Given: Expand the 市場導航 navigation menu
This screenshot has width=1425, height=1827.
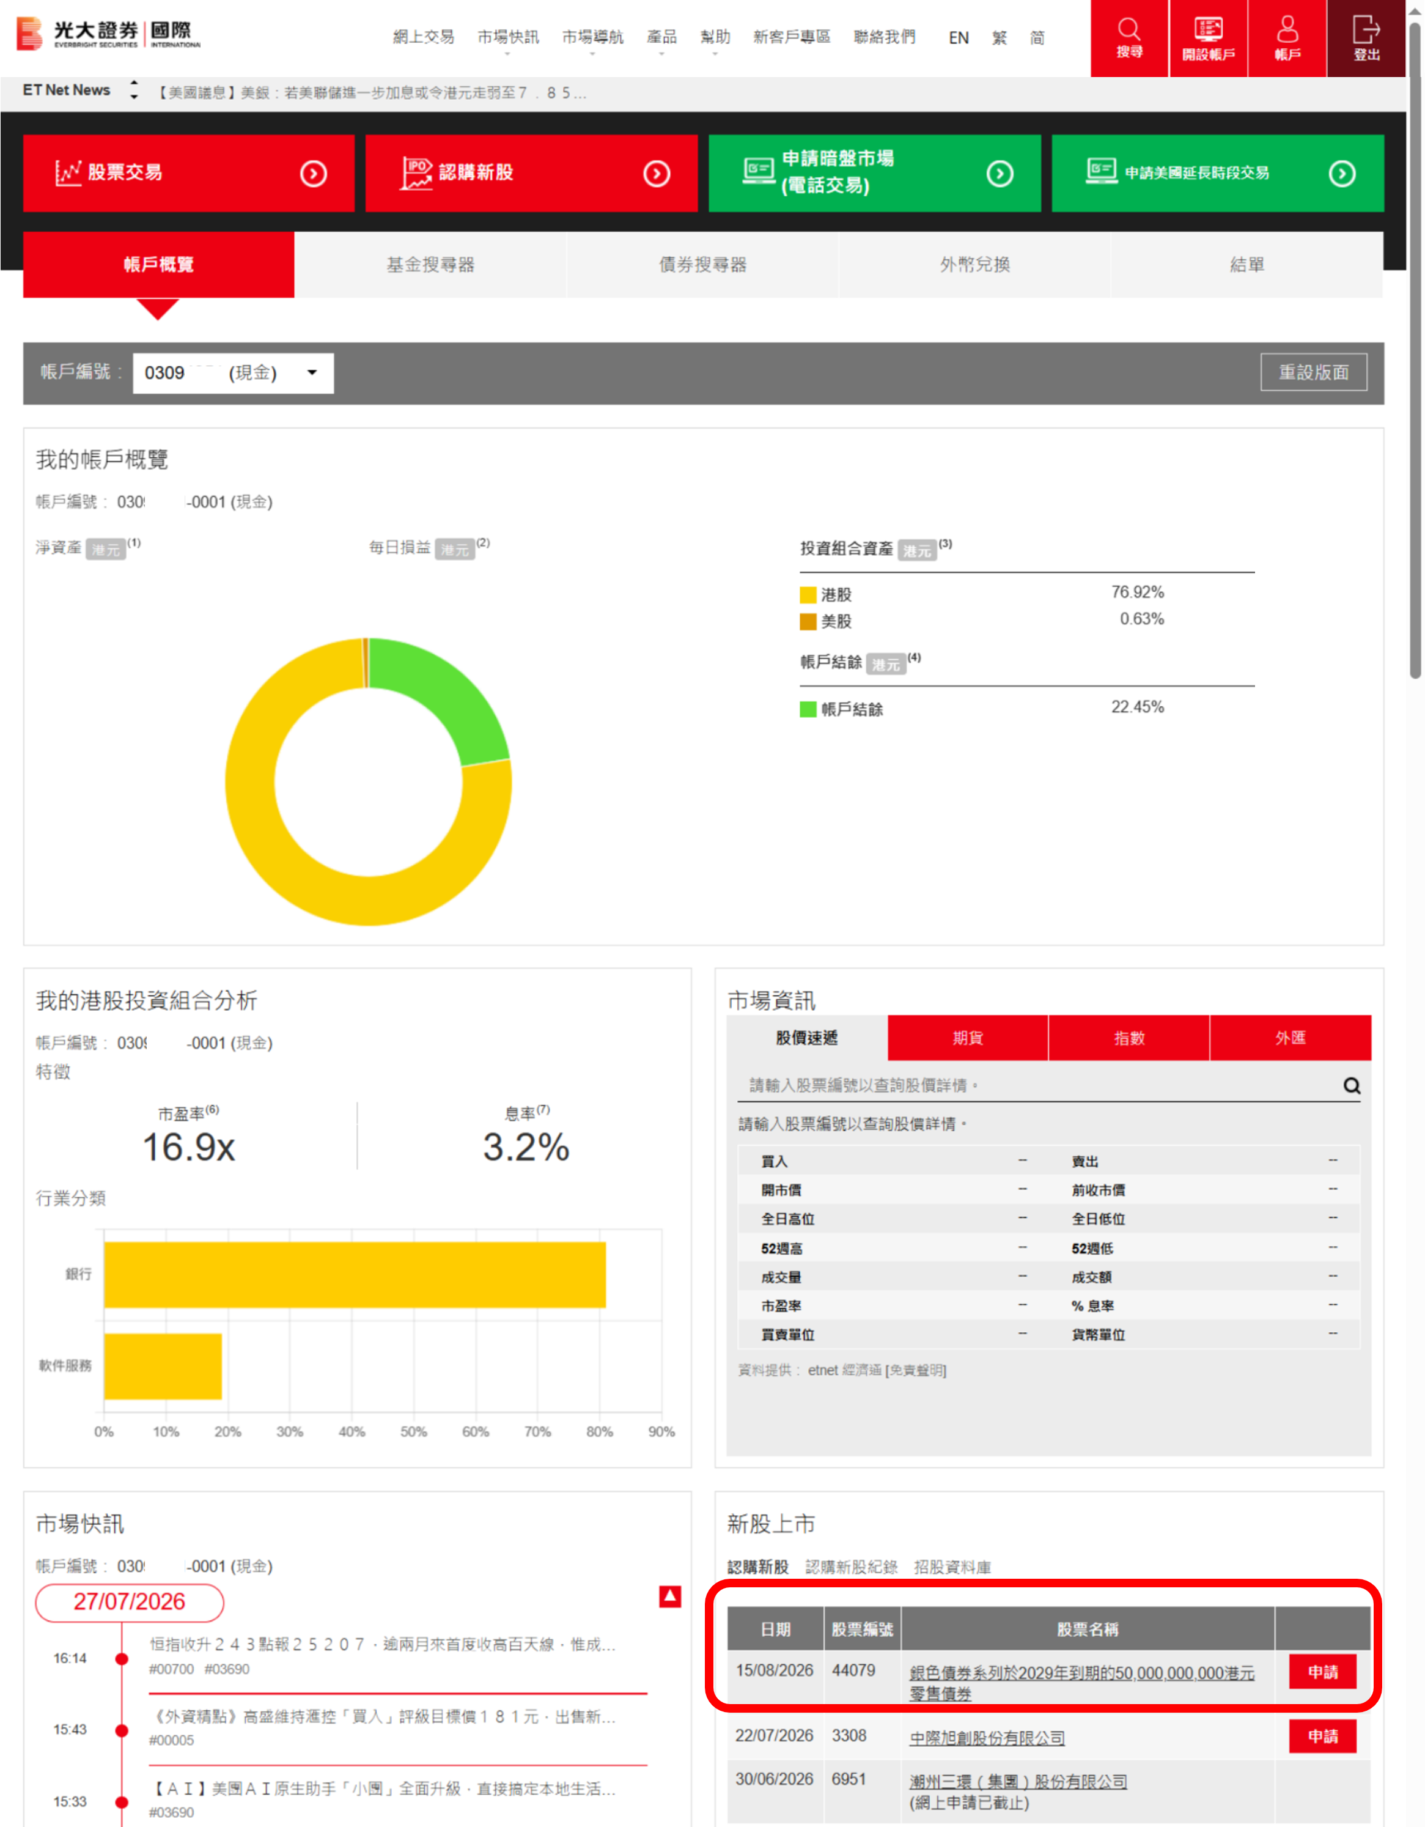Looking at the screenshot, I should pyautogui.click(x=592, y=39).
